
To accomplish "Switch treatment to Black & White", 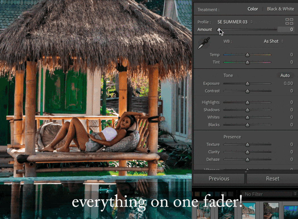I will [x=280, y=9].
